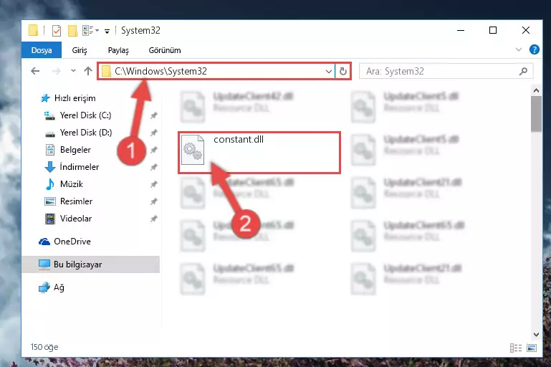Viewport: 551px width, 367px height.
Task: Switch to the Giriş ribbon tab
Action: (80, 50)
